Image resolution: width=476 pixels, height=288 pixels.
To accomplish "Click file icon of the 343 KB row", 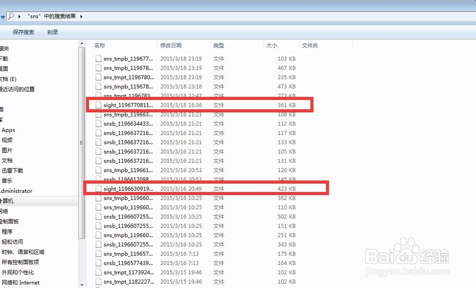I will point(99,244).
